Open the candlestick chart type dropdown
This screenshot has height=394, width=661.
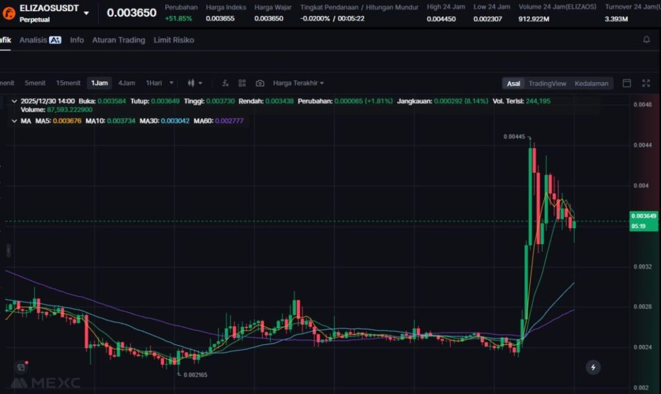194,83
